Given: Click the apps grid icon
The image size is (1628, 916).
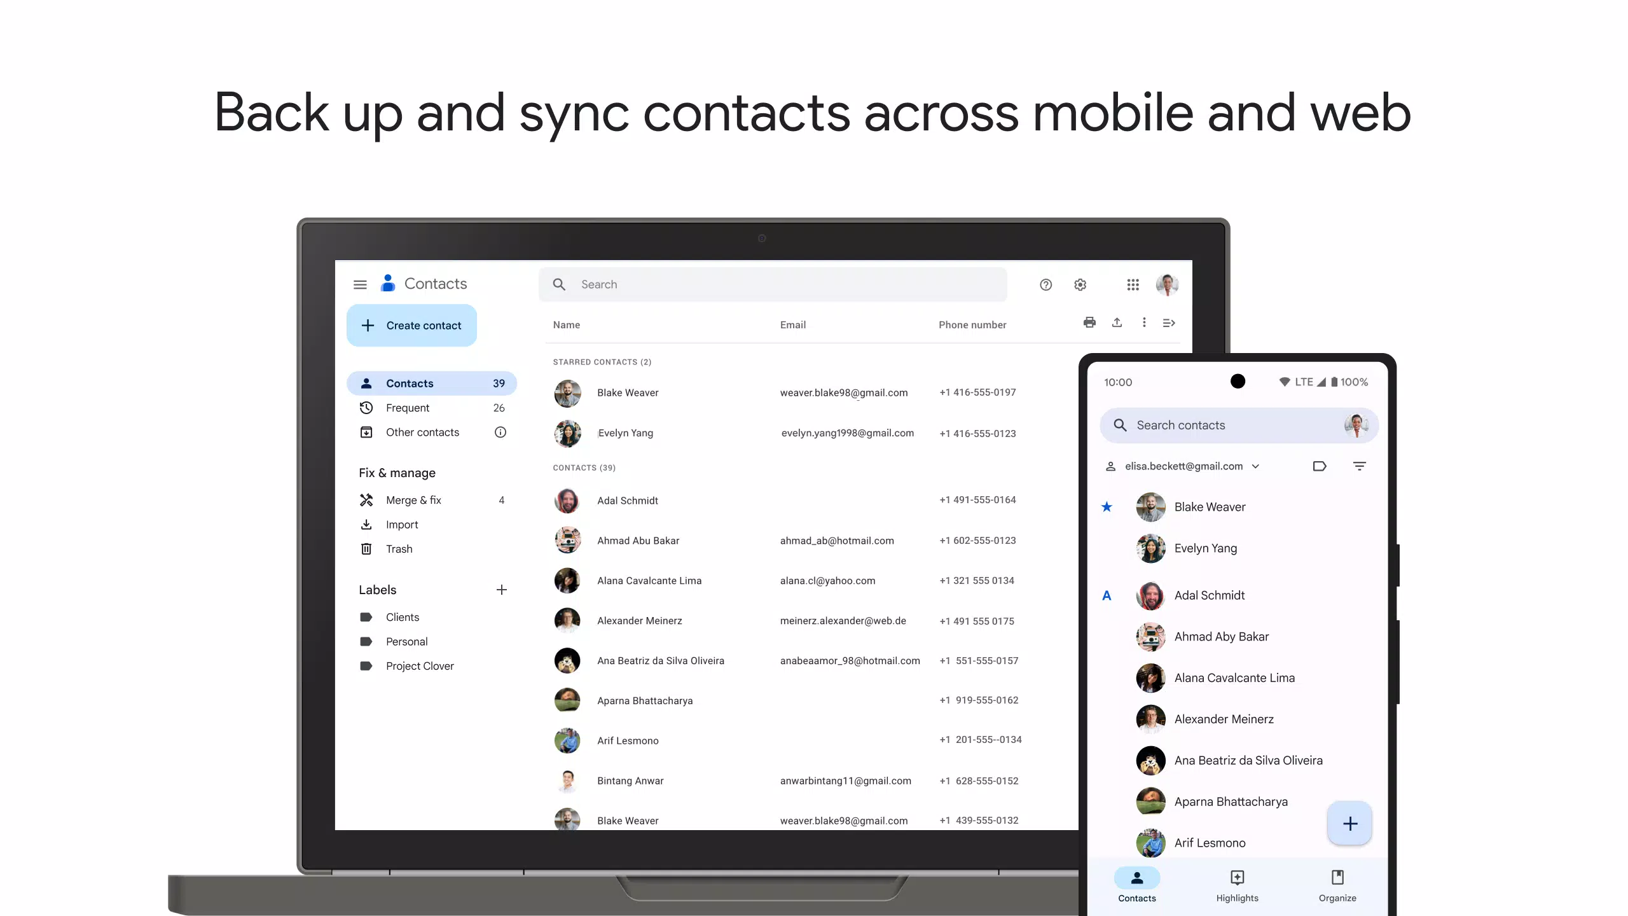Looking at the screenshot, I should 1133,284.
